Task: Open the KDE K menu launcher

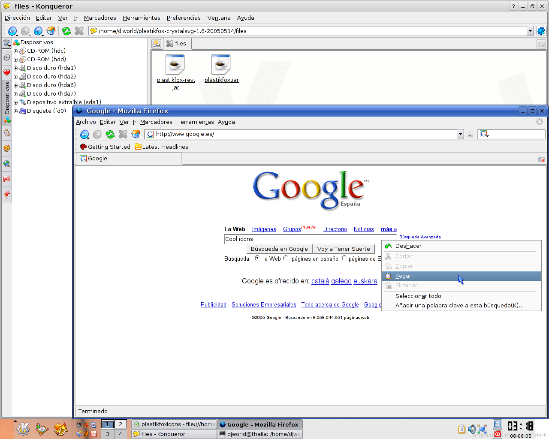Action: (23, 429)
